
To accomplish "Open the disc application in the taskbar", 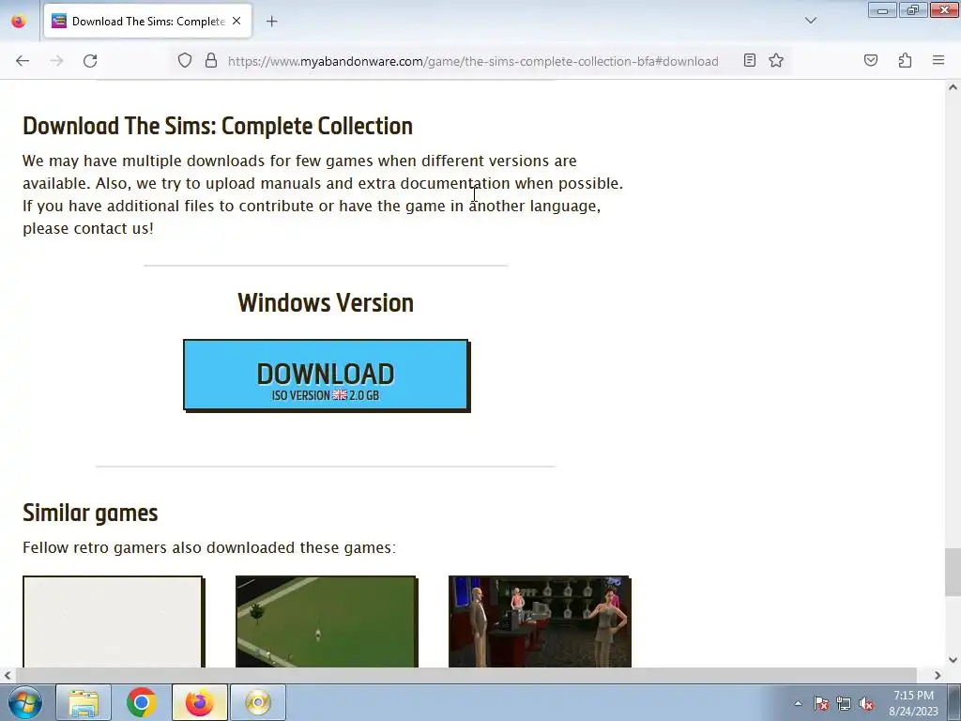I will point(257,702).
